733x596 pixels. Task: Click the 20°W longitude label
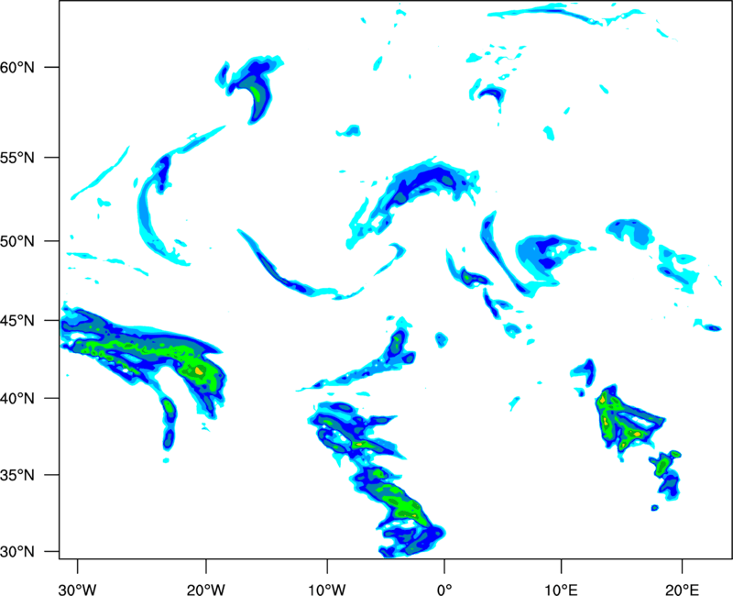(x=206, y=590)
